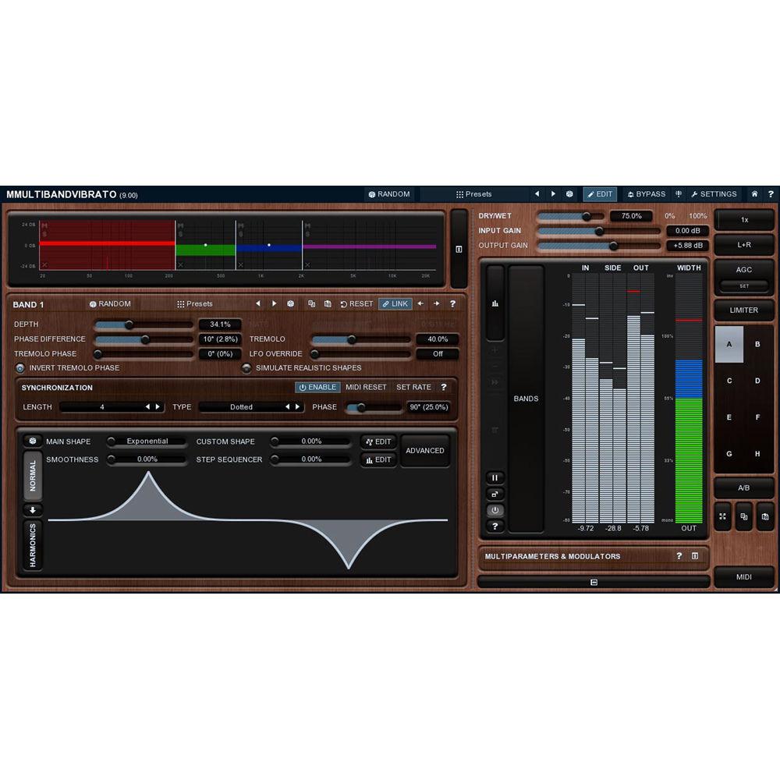
Task: Paste Band 1 settings using the paste icon
Action: click(328, 303)
